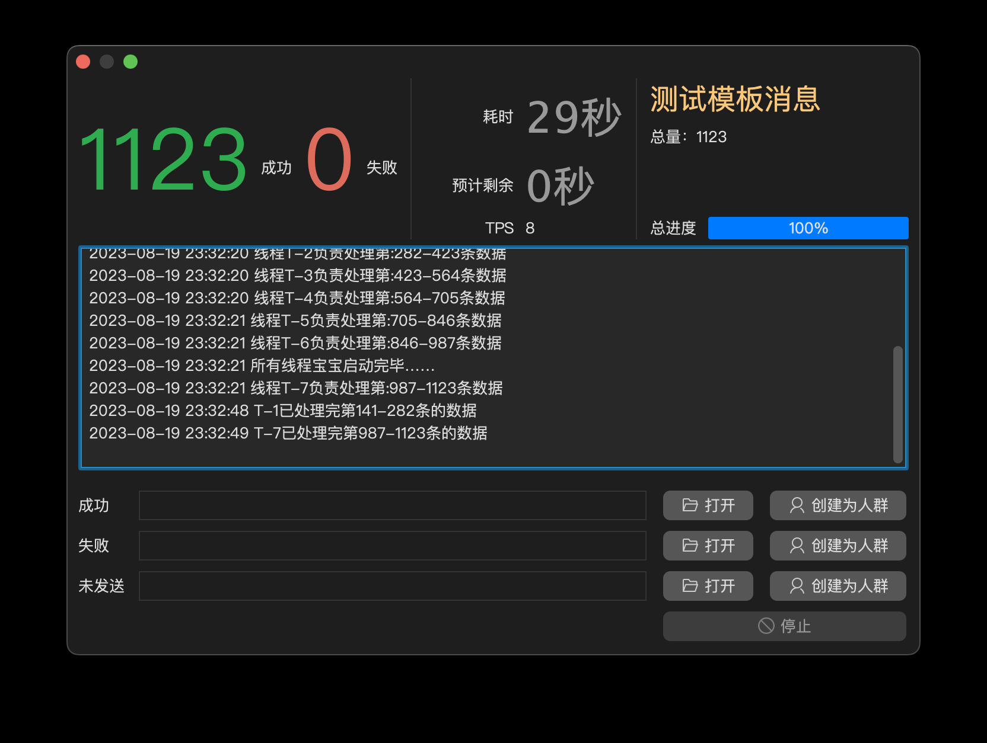Select the log line 所有线程宝宝启动完毕
Image resolution: width=987 pixels, height=743 pixels.
tap(262, 366)
